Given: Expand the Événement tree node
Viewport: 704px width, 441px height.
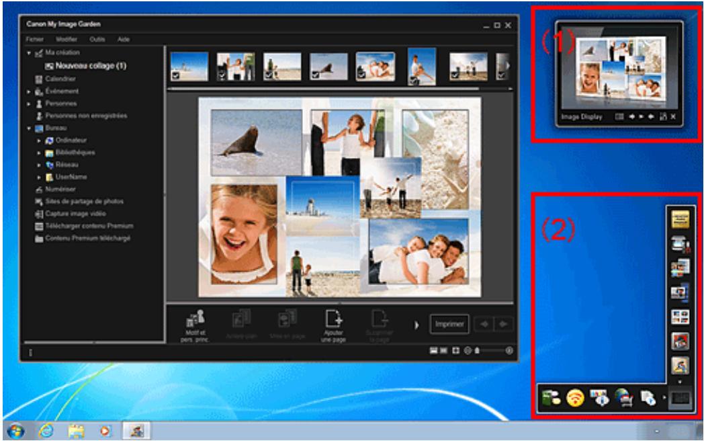Looking at the screenshot, I should coord(29,91).
